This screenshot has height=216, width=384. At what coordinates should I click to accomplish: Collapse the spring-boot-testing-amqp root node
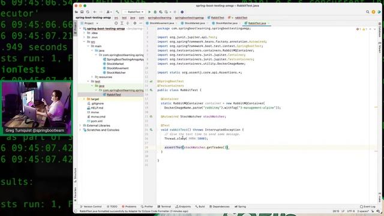[80, 29]
